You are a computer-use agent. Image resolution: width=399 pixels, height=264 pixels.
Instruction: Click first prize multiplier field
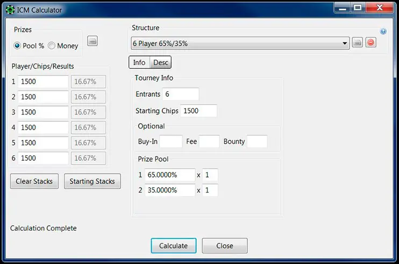click(x=210, y=175)
